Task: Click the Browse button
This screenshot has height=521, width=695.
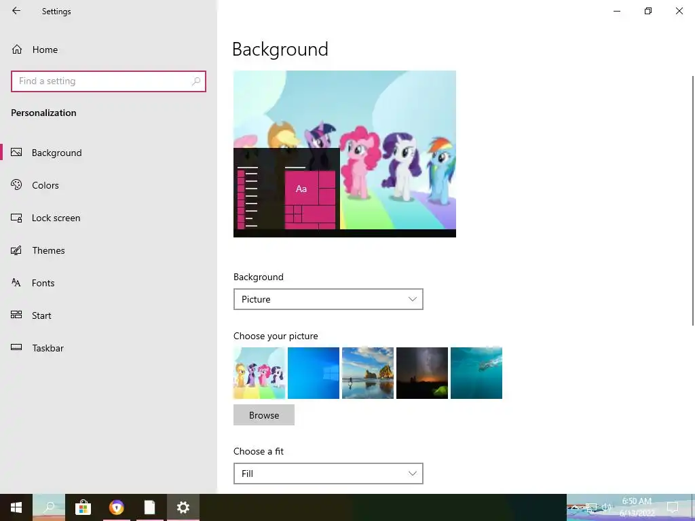Action: [264, 415]
